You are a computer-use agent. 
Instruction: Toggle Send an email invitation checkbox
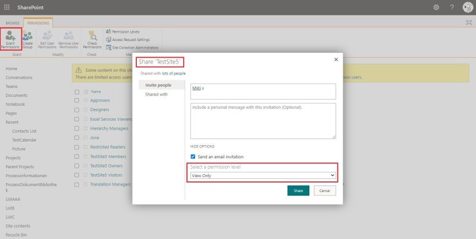[x=193, y=156]
